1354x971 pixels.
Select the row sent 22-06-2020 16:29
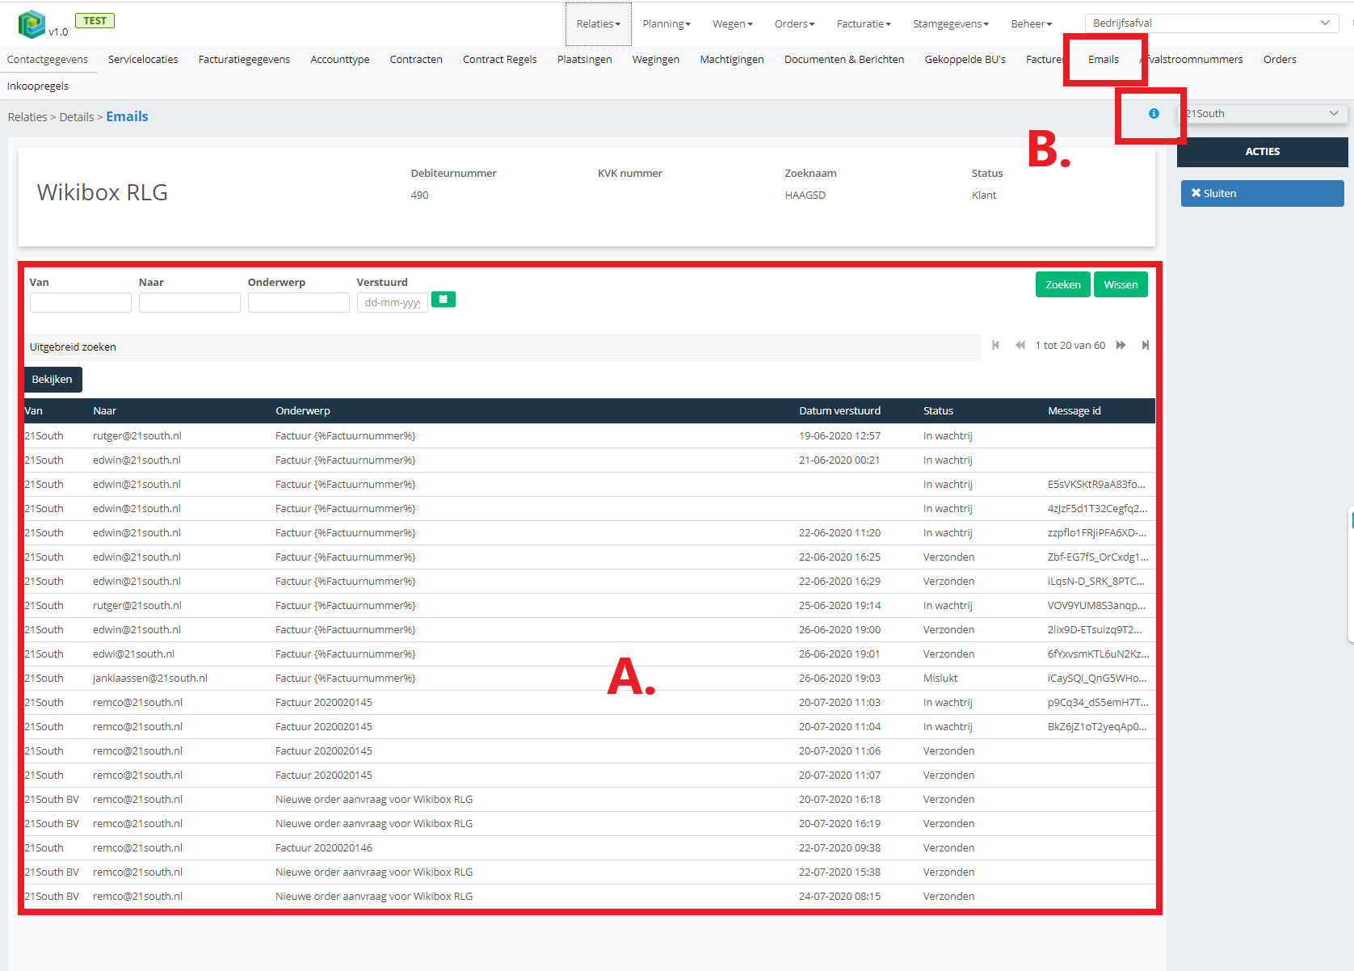[x=589, y=582]
